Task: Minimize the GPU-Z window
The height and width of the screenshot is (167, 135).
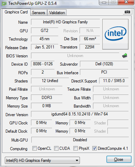Action: pyautogui.click(x=104, y=2)
